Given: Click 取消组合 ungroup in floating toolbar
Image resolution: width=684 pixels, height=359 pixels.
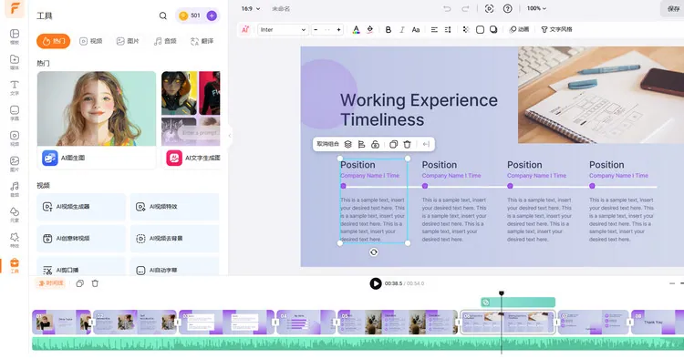Looking at the screenshot, I should [327, 144].
